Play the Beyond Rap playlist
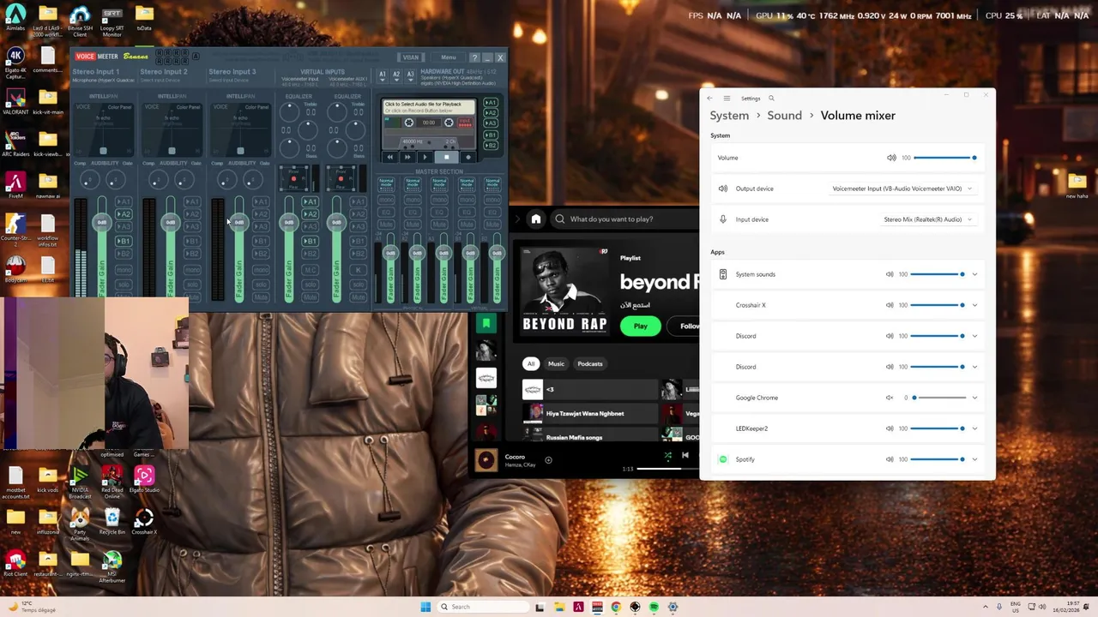 (640, 326)
